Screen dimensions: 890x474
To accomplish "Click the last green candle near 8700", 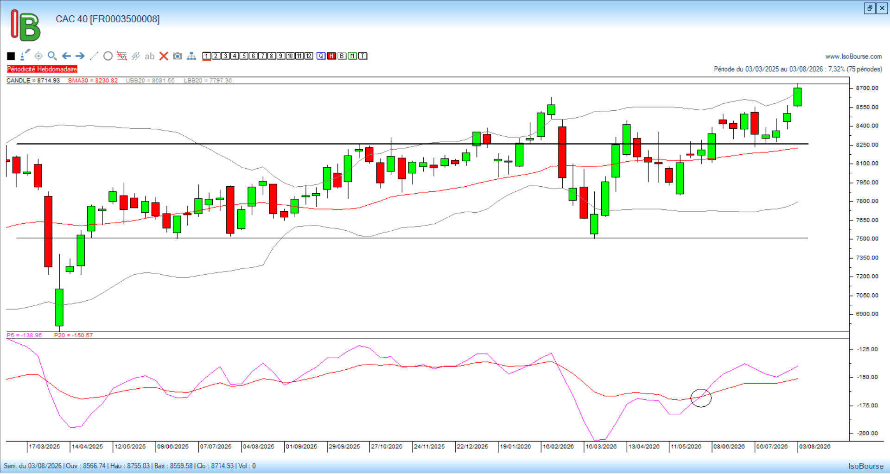I will (797, 97).
